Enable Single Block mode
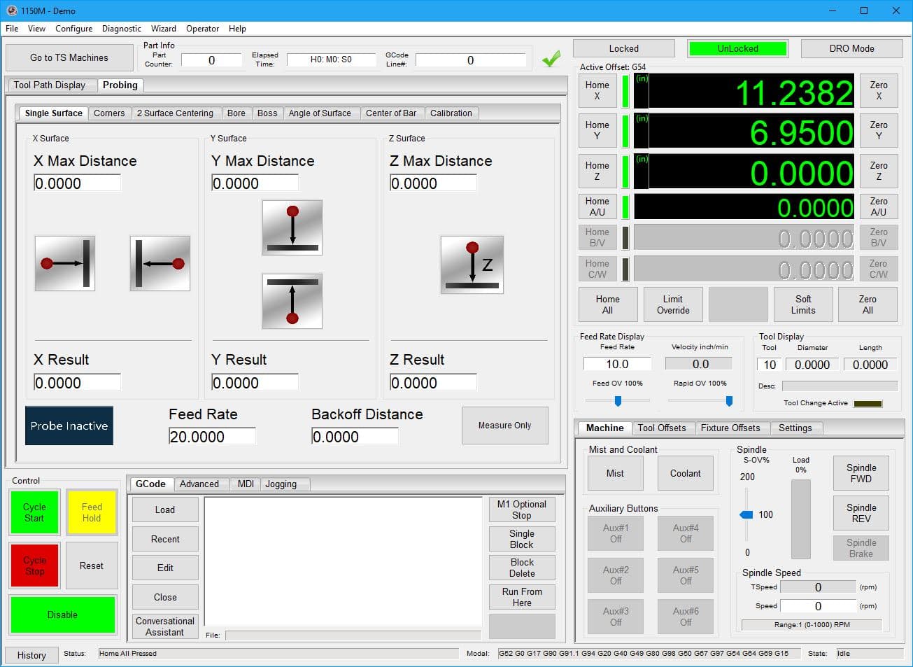The width and height of the screenshot is (913, 667). pos(521,538)
